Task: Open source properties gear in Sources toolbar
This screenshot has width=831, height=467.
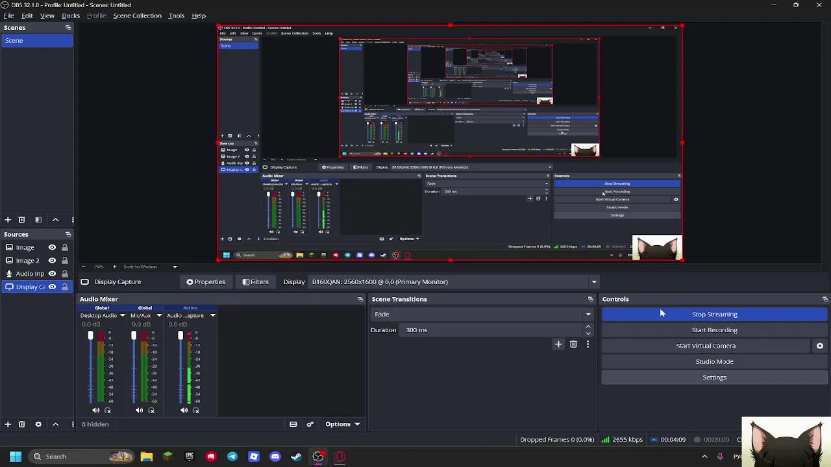Action: pyautogui.click(x=38, y=424)
